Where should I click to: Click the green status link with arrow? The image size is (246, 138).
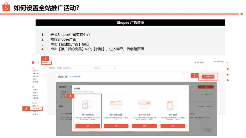[209, 95]
